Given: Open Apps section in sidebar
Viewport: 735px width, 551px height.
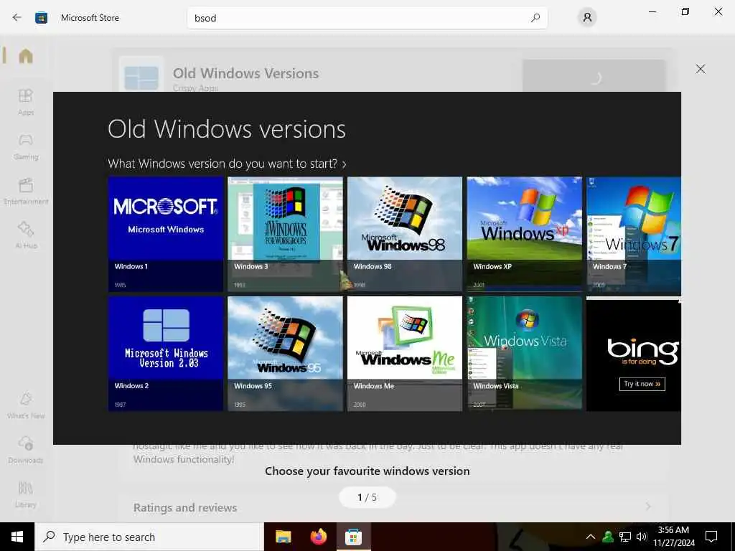Looking at the screenshot, I should point(26,102).
